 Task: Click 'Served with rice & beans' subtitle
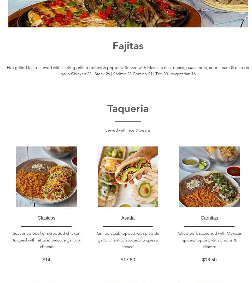[x=128, y=130]
